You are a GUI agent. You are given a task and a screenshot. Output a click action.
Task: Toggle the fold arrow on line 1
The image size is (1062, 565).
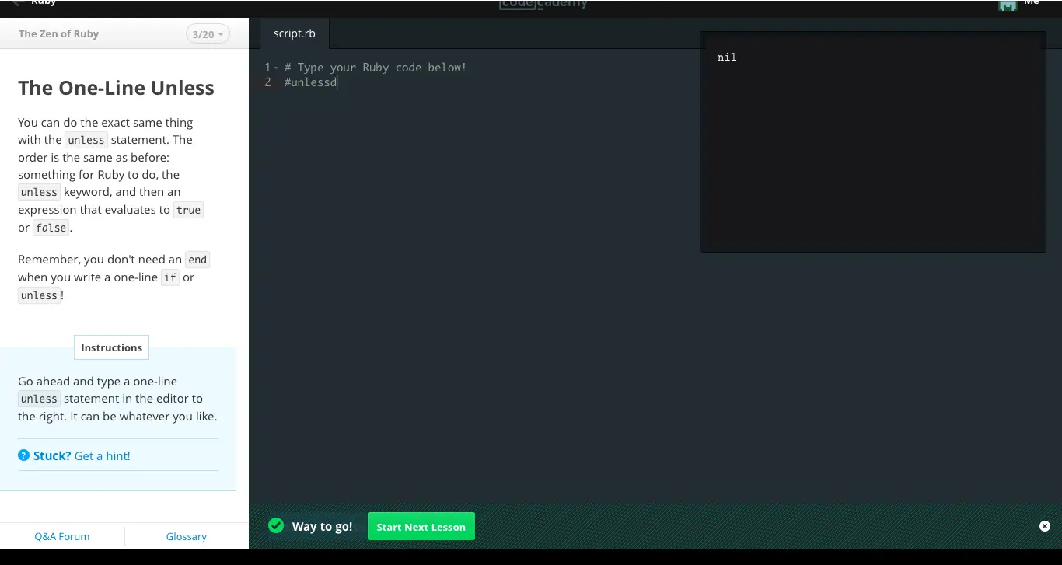pos(276,68)
